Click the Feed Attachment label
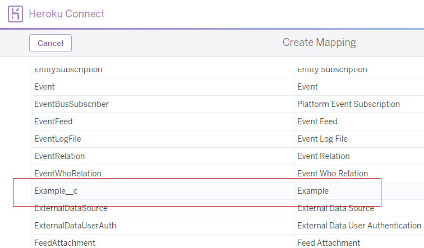Image resolution: width=424 pixels, height=248 pixels. coord(329,242)
